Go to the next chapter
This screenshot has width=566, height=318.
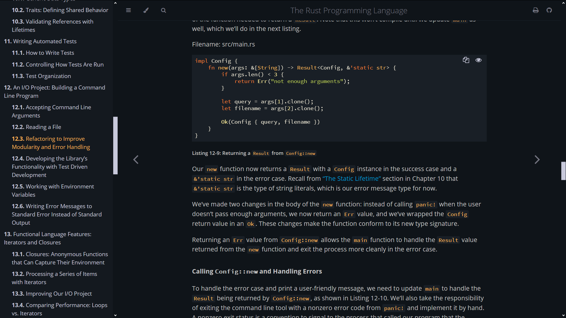point(537,160)
